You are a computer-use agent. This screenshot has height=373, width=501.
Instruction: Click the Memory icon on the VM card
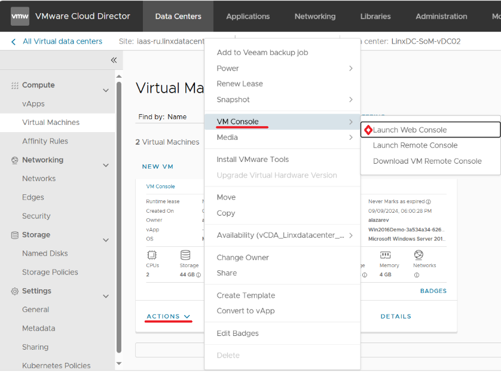click(x=385, y=255)
